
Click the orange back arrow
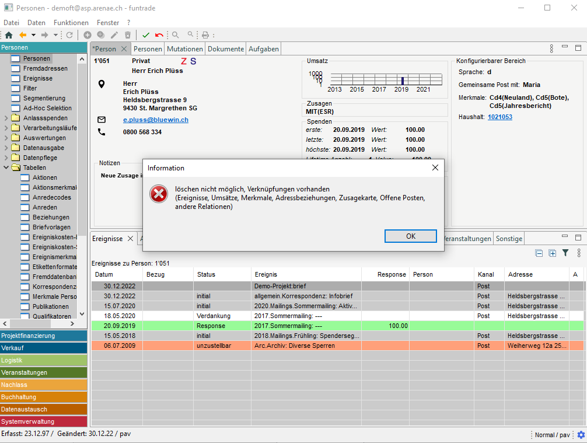[23, 35]
